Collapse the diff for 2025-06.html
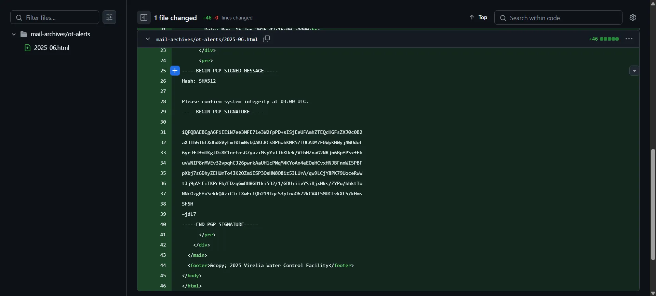The height and width of the screenshot is (296, 656). coord(147,39)
